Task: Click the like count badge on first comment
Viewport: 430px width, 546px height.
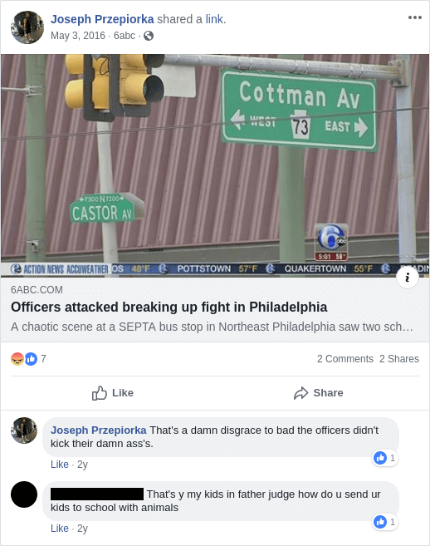Action: 385,458
